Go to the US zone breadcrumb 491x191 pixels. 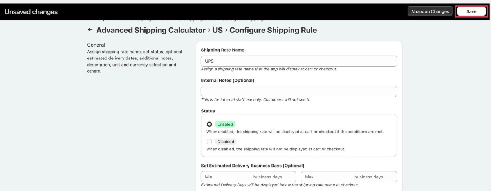[217, 30]
